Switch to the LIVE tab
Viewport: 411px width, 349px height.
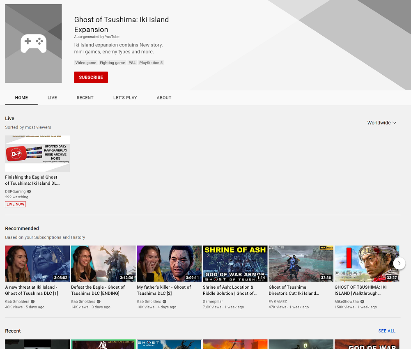52,98
